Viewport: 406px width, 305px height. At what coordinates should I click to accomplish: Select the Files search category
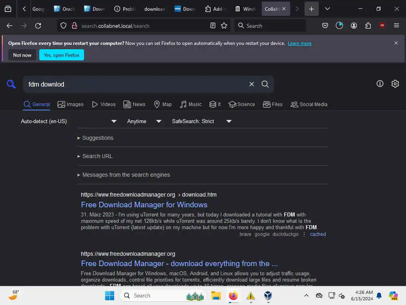(x=272, y=104)
